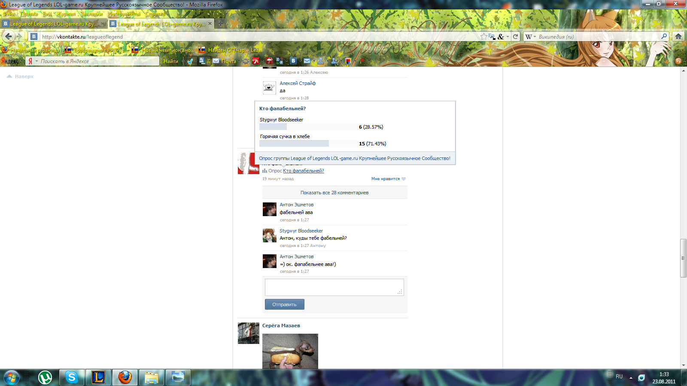687x386 pixels.
Task: Open the Правка menu
Action: (x=29, y=14)
